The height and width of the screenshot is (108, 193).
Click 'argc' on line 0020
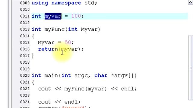click(81, 76)
